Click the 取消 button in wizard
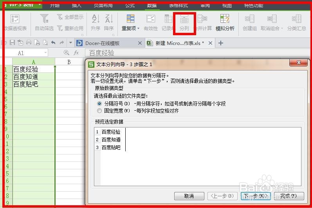The image size is (312, 208). coord(189,196)
